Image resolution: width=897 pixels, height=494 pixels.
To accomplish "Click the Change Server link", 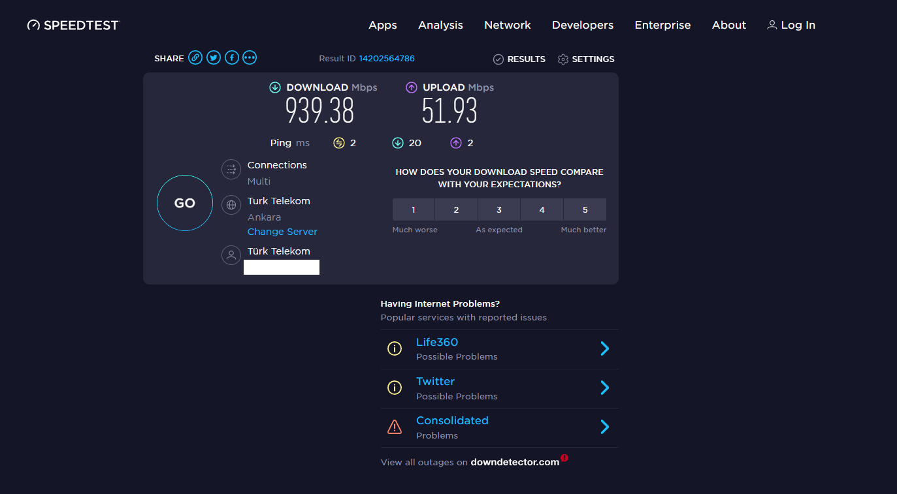I will click(282, 232).
